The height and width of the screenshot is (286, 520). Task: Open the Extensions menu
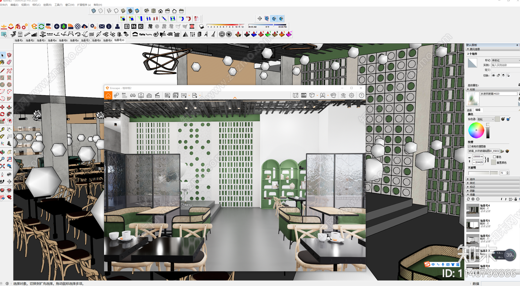click(x=84, y=5)
